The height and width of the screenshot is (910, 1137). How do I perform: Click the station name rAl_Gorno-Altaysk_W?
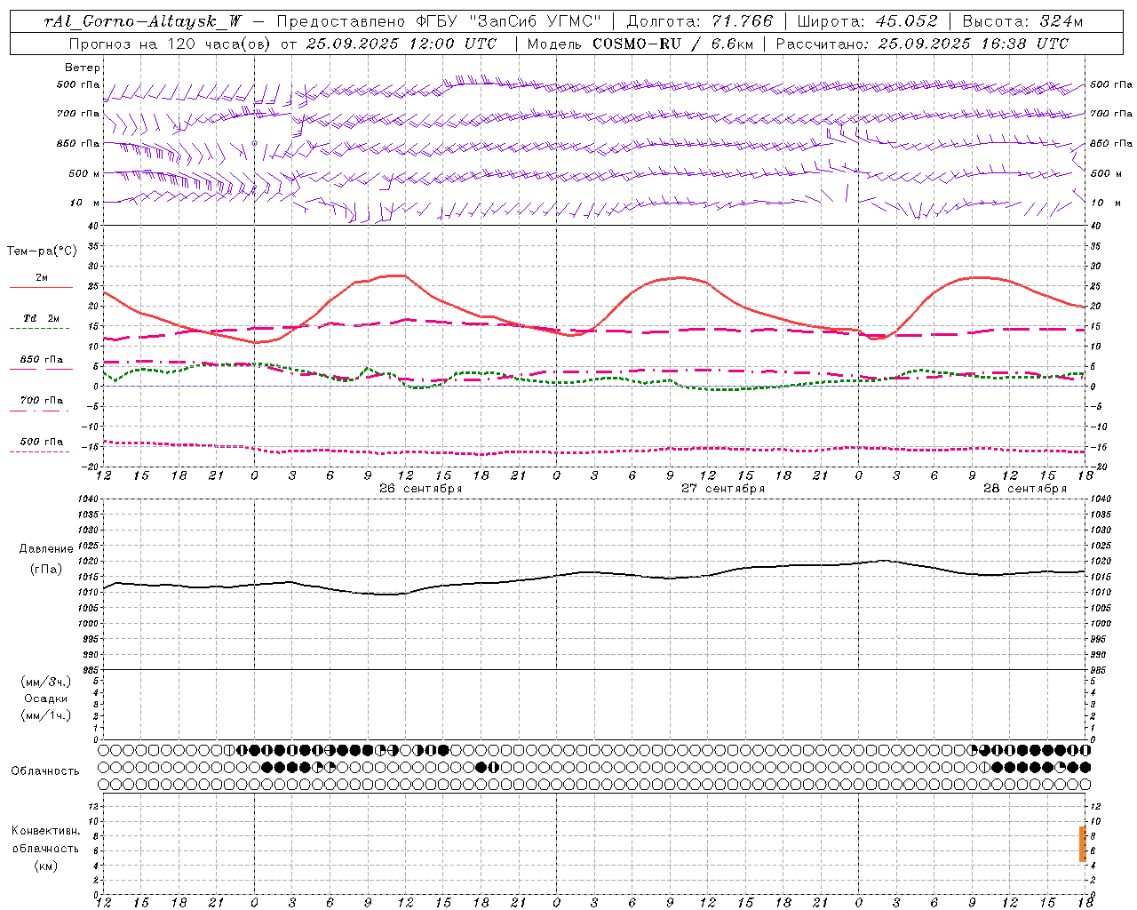point(142,21)
